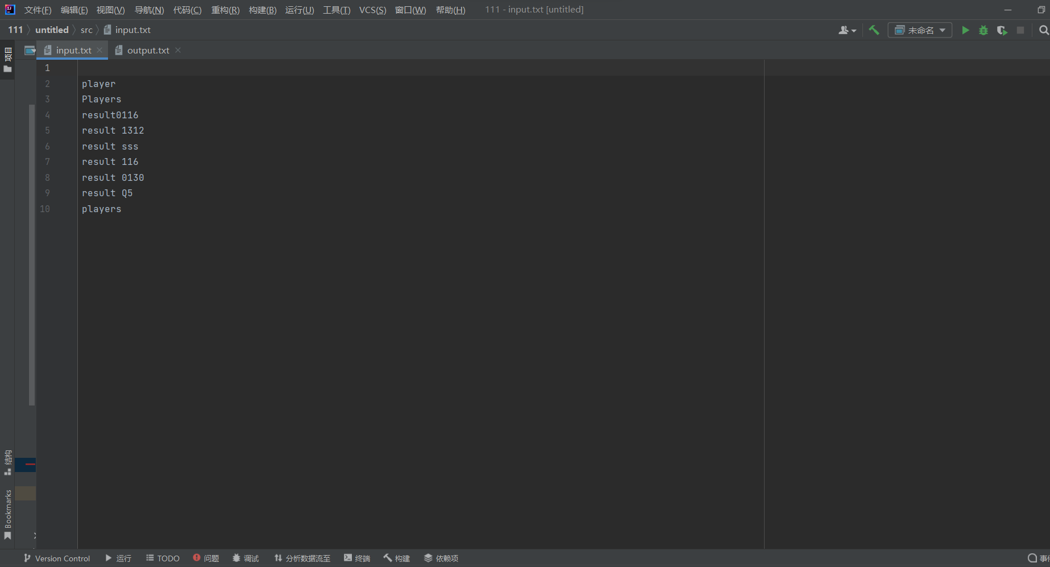The height and width of the screenshot is (567, 1050).
Task: Click the untitled breadcrumb
Action: (52, 30)
